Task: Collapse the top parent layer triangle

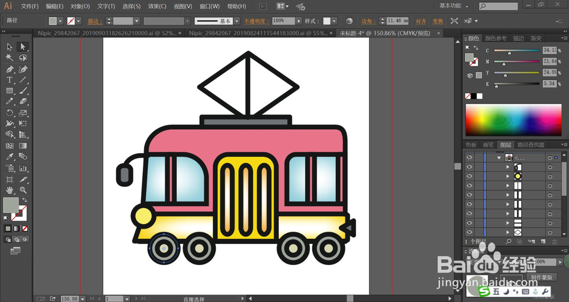Action: point(499,158)
